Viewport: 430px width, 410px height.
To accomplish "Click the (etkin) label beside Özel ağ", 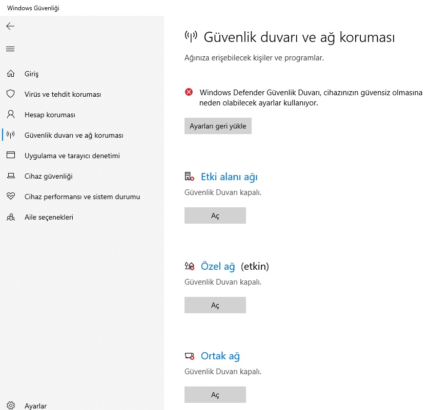I will point(255,266).
